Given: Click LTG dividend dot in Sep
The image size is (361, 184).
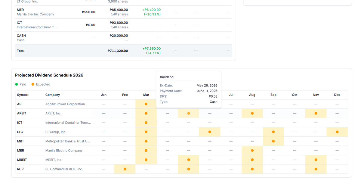Looking at the screenshot, I should [273, 132].
